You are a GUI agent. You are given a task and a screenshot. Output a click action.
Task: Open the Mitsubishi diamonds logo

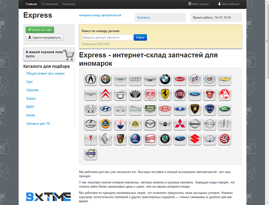pos(180,124)
